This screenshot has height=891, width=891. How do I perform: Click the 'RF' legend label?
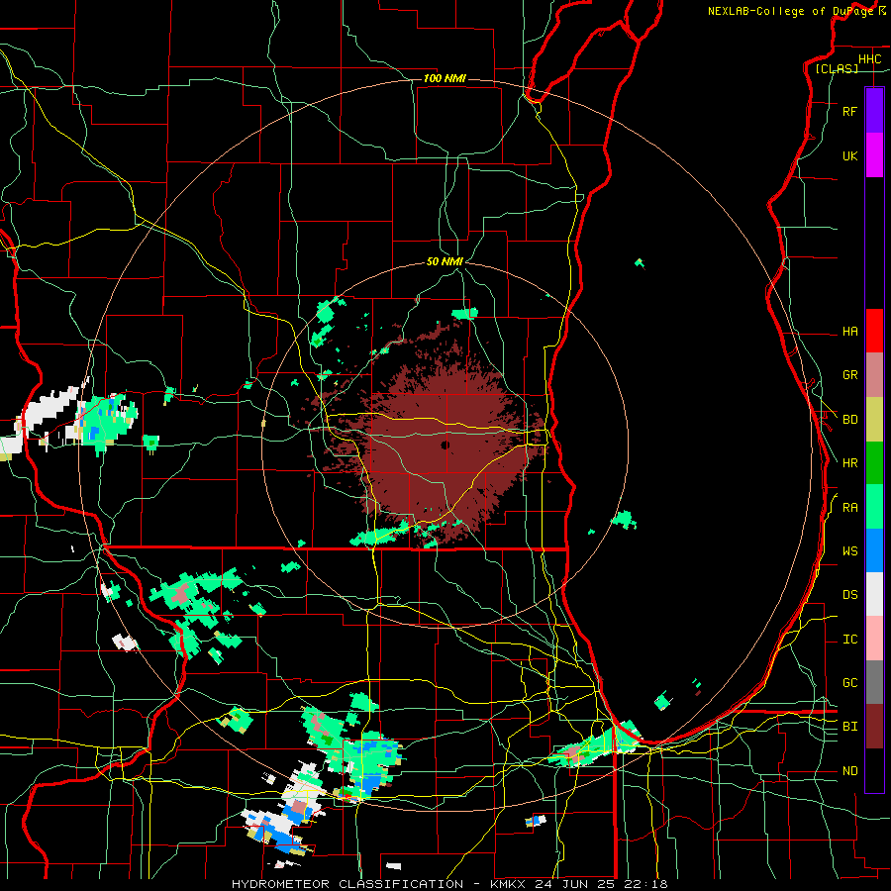point(849,111)
